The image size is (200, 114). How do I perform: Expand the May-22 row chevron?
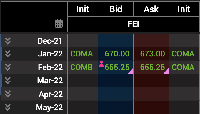pos(8,107)
